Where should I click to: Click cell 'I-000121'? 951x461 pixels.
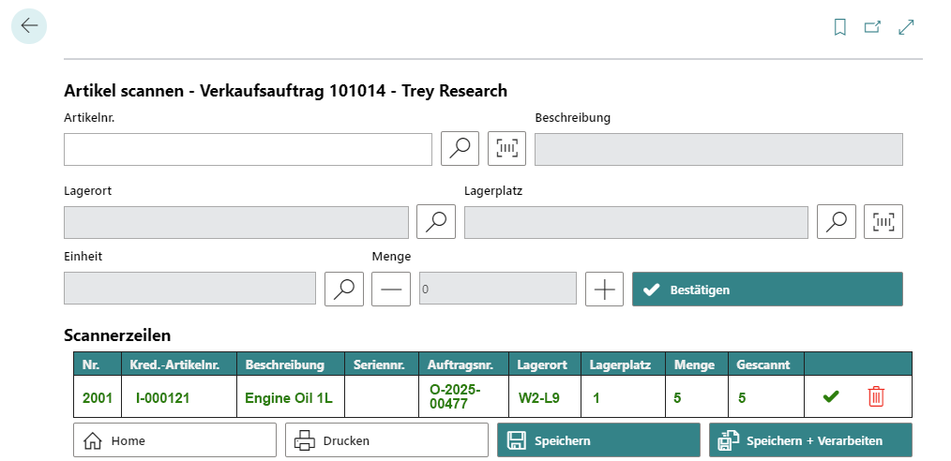tap(179, 397)
